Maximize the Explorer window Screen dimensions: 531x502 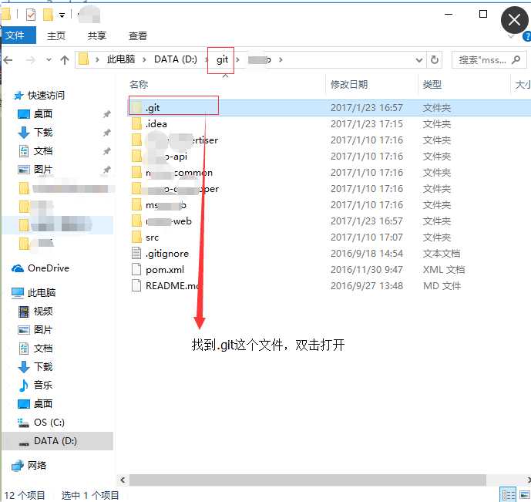pyautogui.click(x=483, y=14)
